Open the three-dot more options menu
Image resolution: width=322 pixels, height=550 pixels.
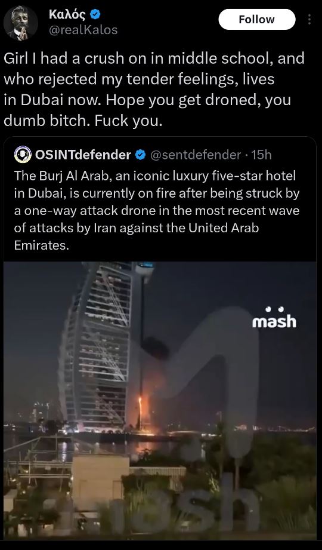click(x=309, y=20)
